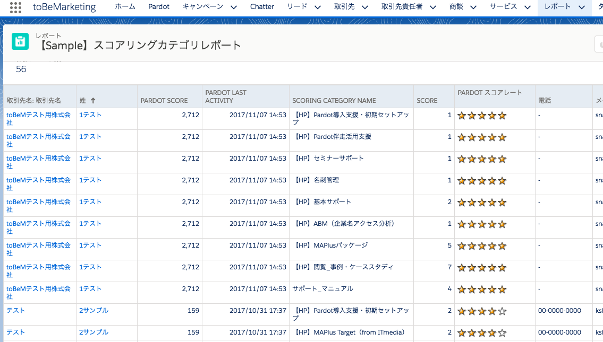Open 1テスト link in 基本サポート row
This screenshot has height=342, width=603.
point(90,202)
